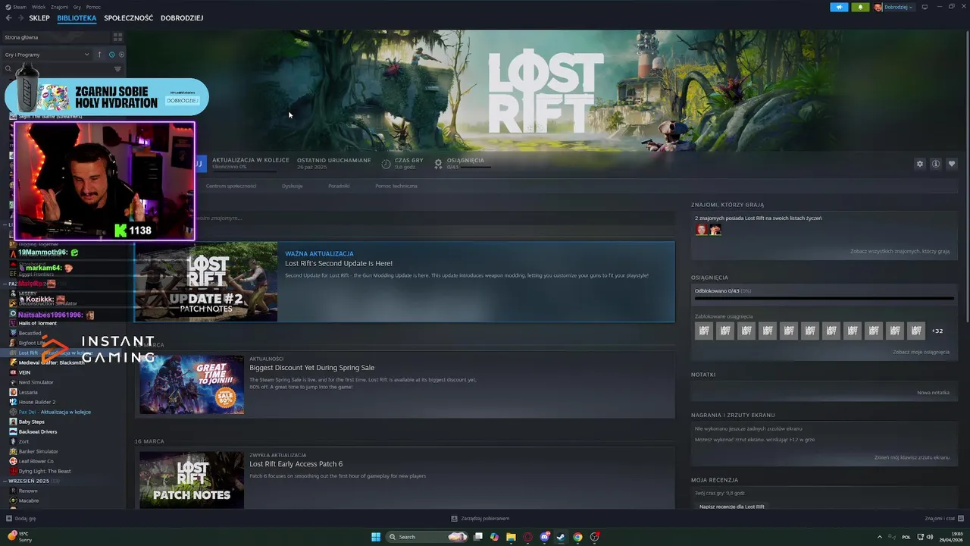Open advanced filter options icon in library search
The width and height of the screenshot is (970, 546).
(x=117, y=69)
